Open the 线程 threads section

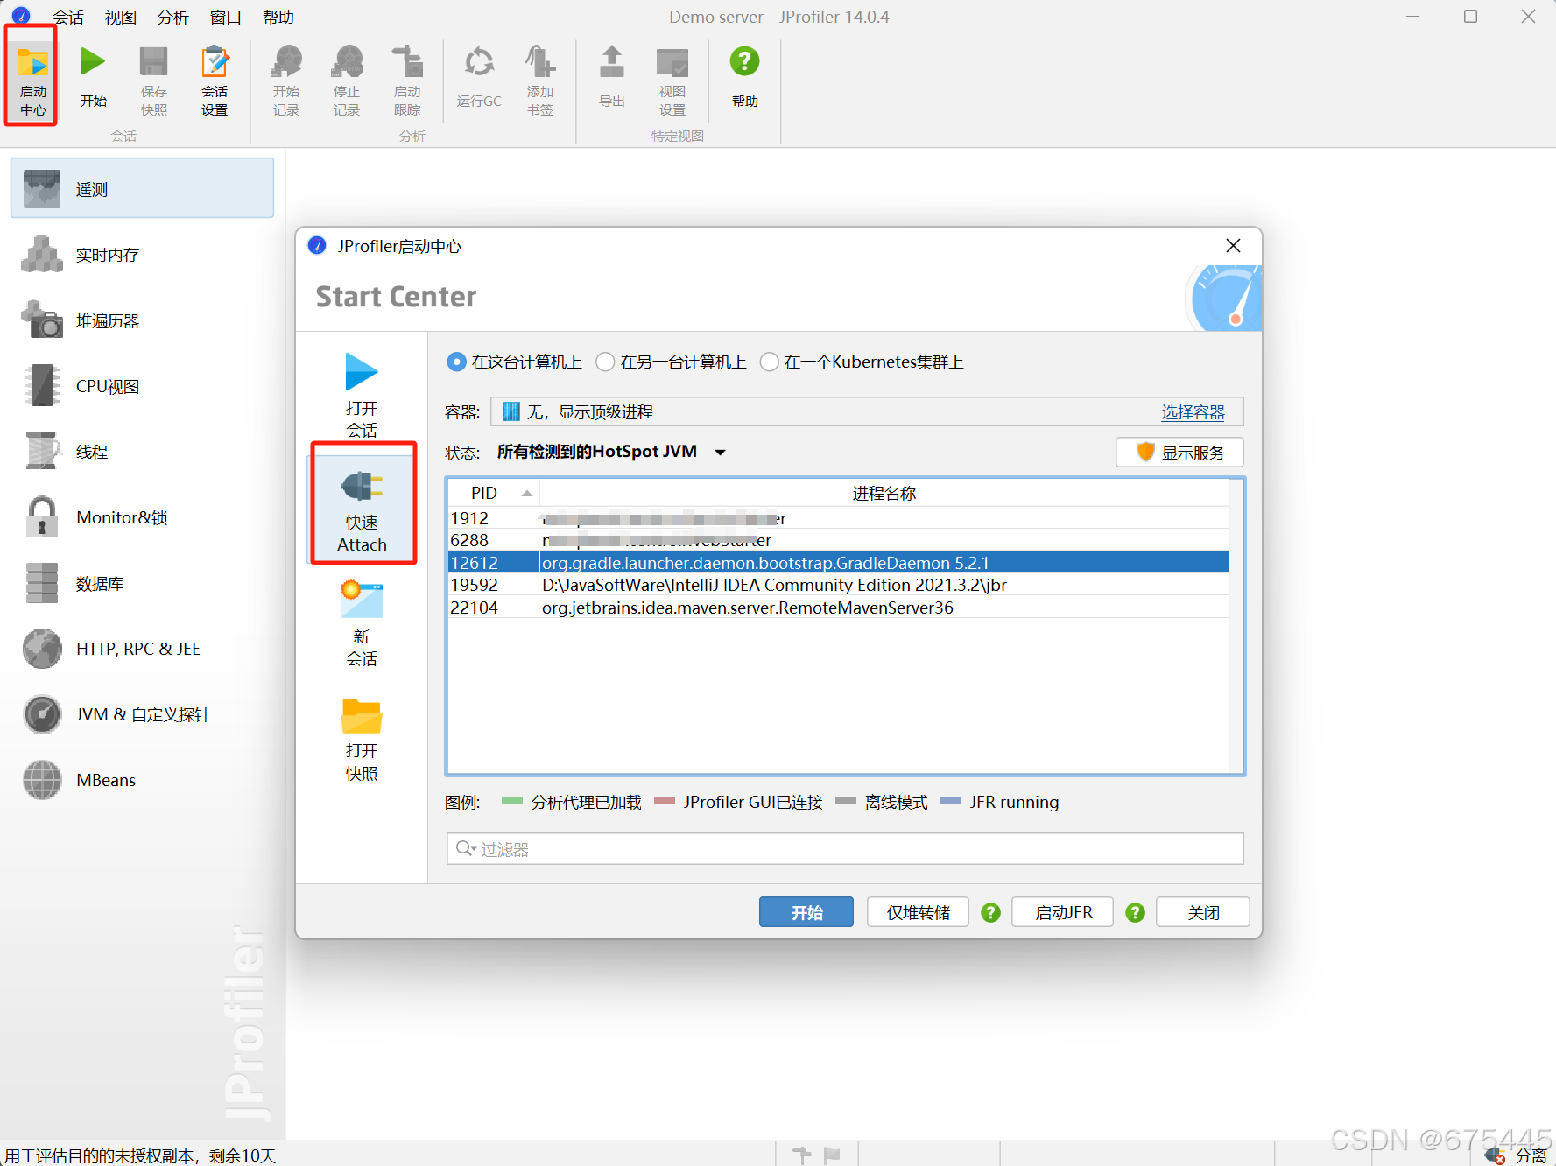coord(142,452)
